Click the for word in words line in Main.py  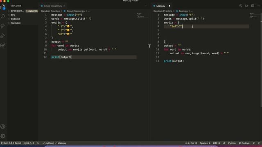[177, 49]
